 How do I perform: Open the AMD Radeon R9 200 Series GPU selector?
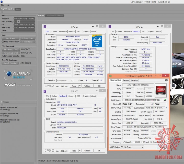click(126, 147)
